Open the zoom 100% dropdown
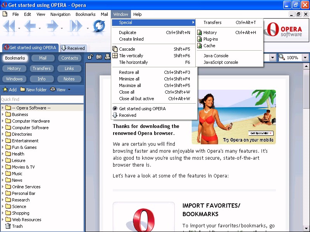 tap(305, 58)
